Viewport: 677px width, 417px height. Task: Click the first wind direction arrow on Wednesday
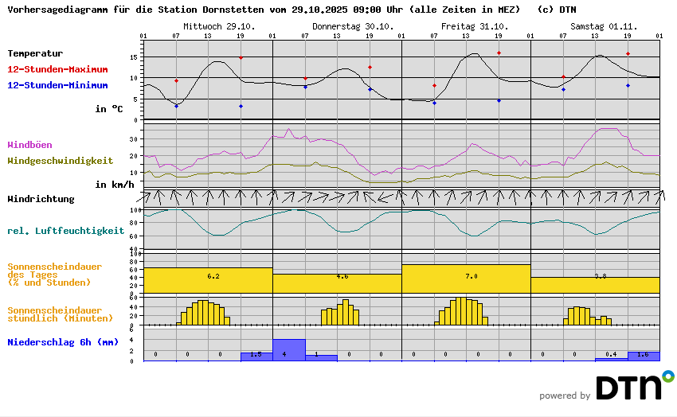[144, 196]
